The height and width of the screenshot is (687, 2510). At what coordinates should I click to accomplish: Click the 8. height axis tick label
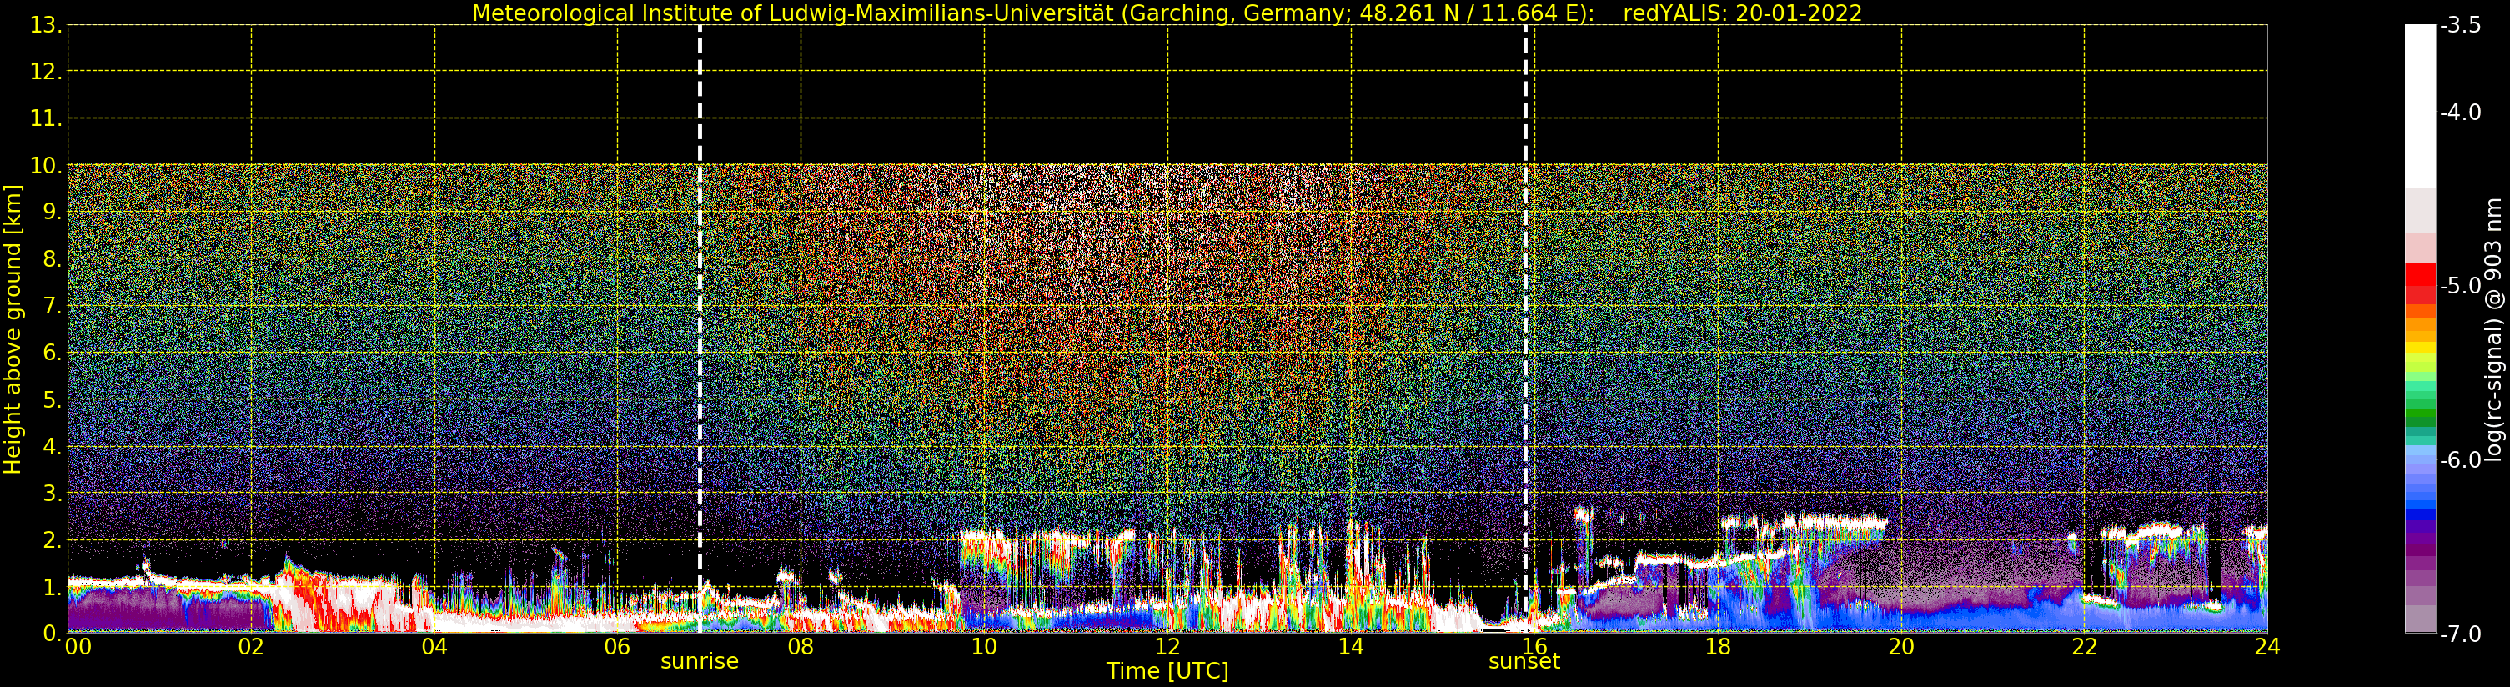(x=53, y=259)
